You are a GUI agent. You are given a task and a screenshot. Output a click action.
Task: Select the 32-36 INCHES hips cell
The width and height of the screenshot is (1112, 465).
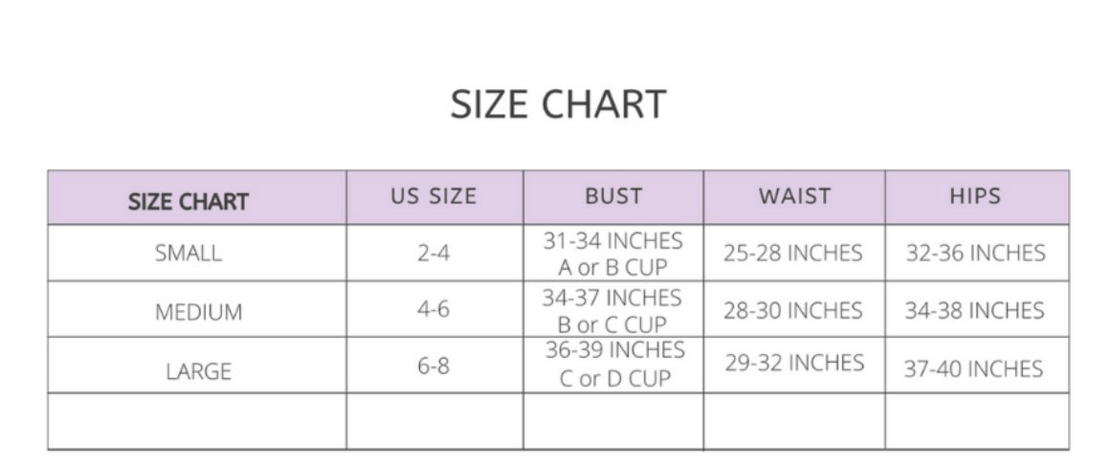click(975, 253)
